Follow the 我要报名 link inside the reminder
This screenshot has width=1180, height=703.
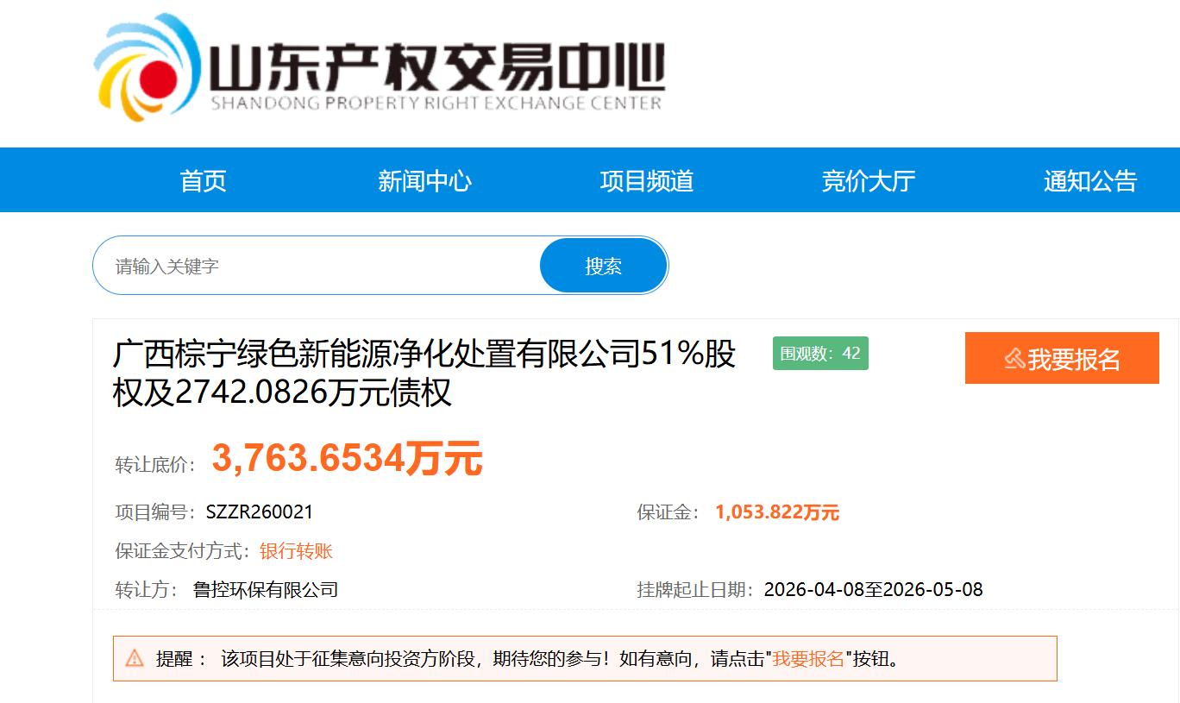pos(808,659)
